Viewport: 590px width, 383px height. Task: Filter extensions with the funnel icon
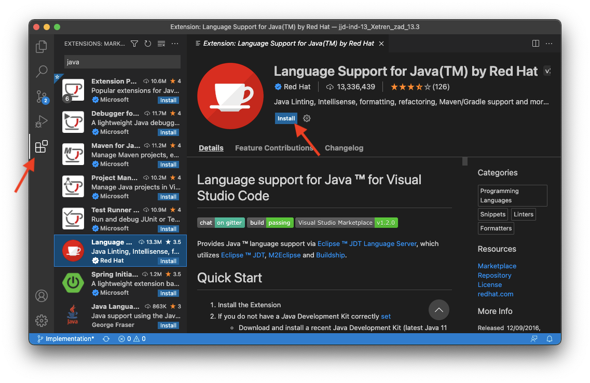pos(134,44)
